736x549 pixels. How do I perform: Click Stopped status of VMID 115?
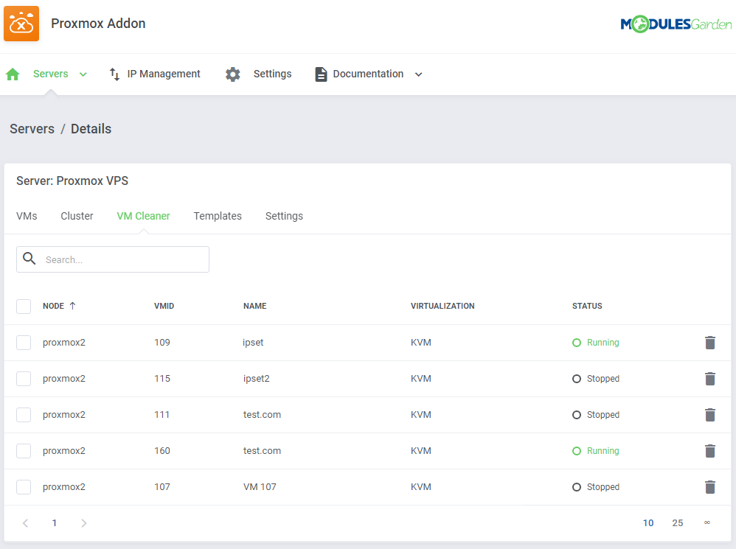596,379
